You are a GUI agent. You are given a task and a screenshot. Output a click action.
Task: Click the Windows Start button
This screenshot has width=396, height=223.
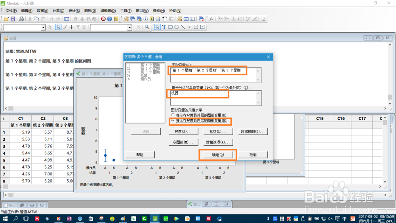(5, 219)
